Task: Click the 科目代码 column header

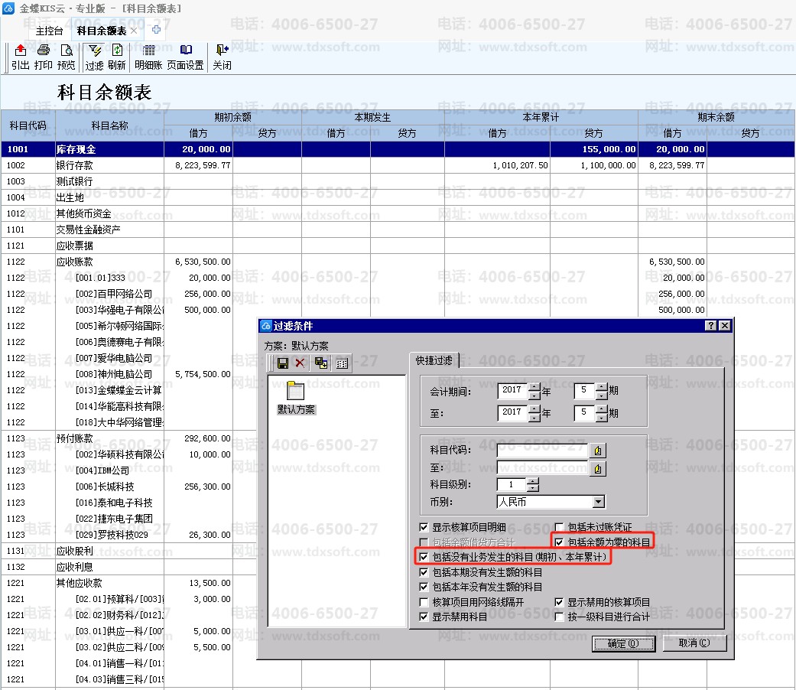Action: [28, 125]
